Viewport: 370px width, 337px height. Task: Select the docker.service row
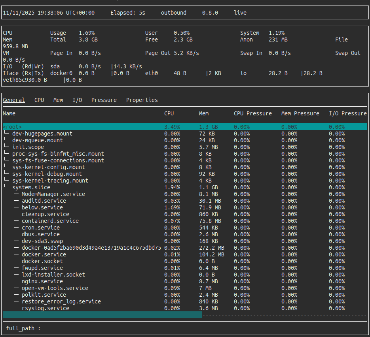coord(44,254)
